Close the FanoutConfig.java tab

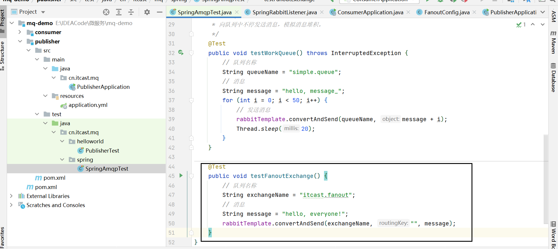click(x=474, y=12)
